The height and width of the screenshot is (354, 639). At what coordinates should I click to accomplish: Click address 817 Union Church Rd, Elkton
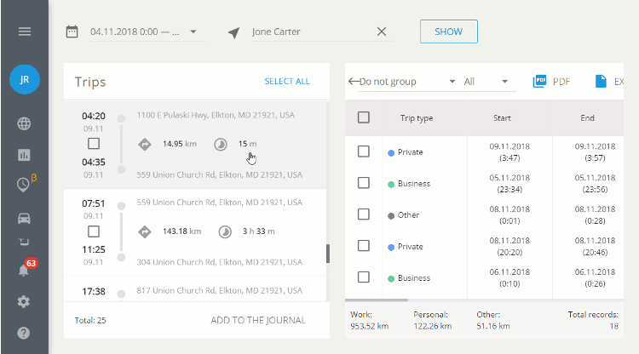(x=219, y=290)
